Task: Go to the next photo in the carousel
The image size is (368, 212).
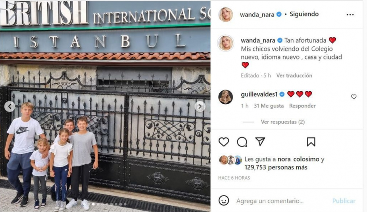Action: point(200,107)
